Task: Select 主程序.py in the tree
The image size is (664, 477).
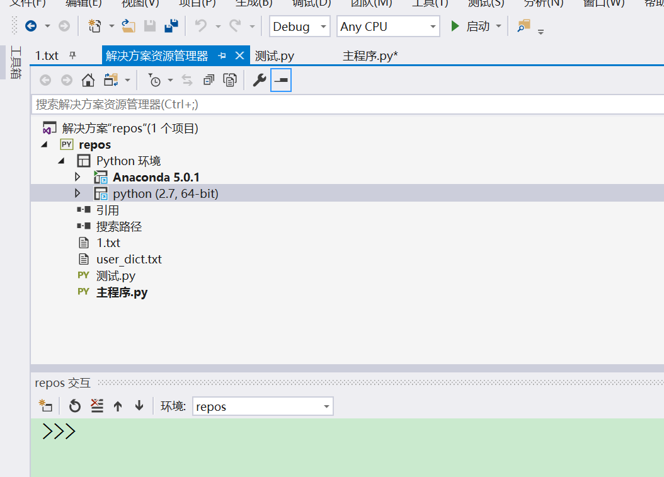Action: [122, 292]
